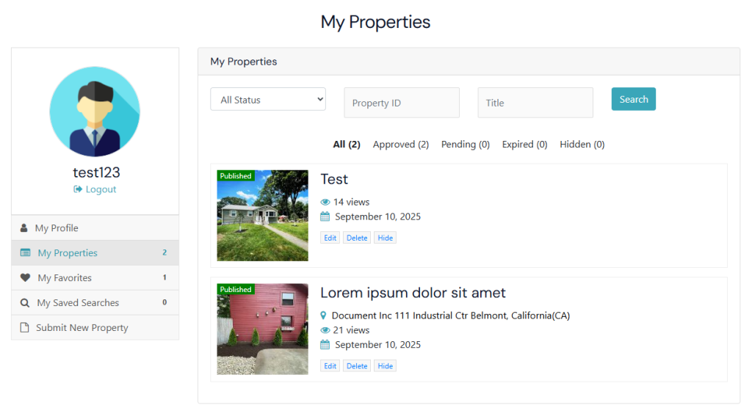Screen dimensions: 752x419
Task: Open the All Status dropdown
Action: [268, 100]
